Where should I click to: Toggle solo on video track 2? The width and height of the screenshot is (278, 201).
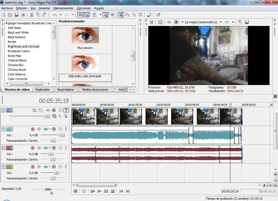[66, 110]
